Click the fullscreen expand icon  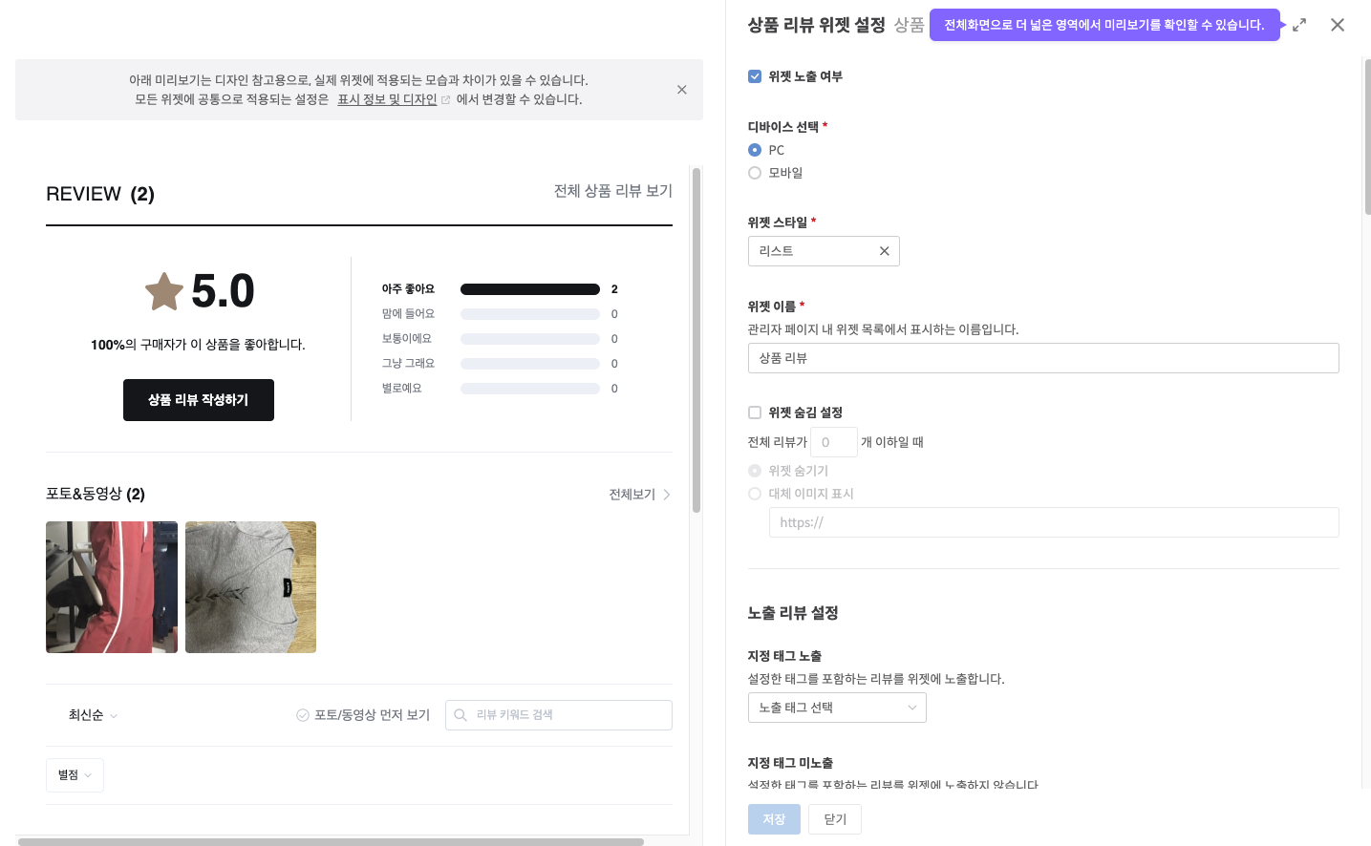(1299, 26)
